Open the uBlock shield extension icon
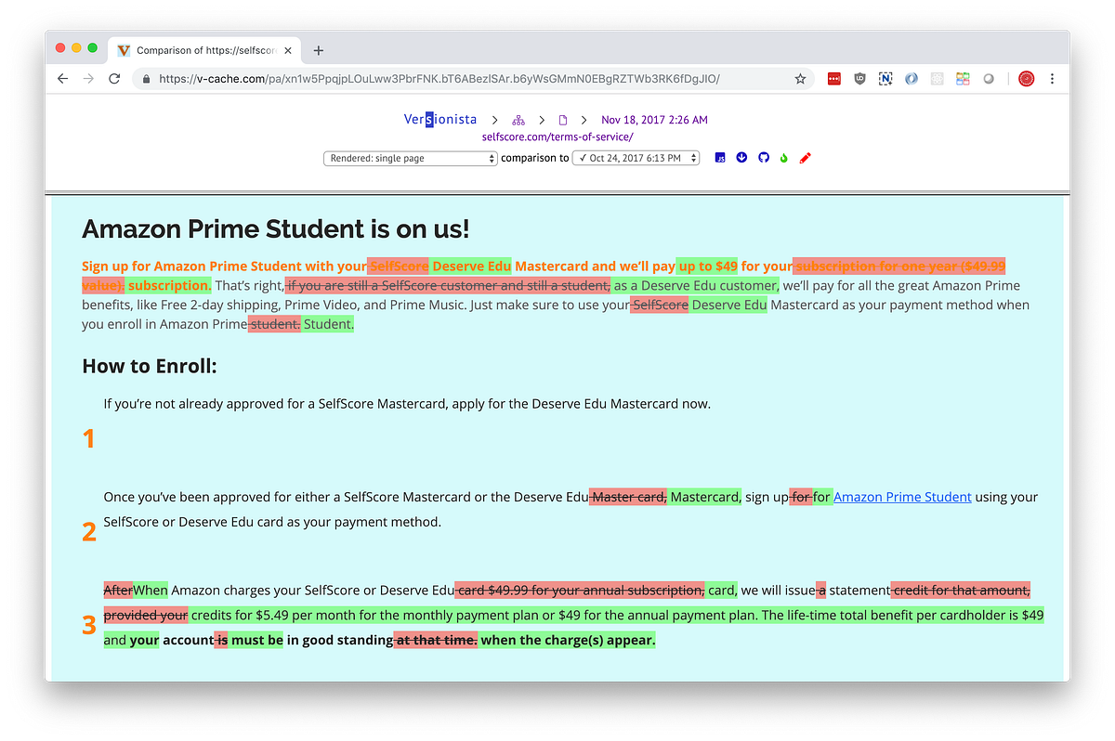Image resolution: width=1115 pixels, height=741 pixels. (859, 79)
